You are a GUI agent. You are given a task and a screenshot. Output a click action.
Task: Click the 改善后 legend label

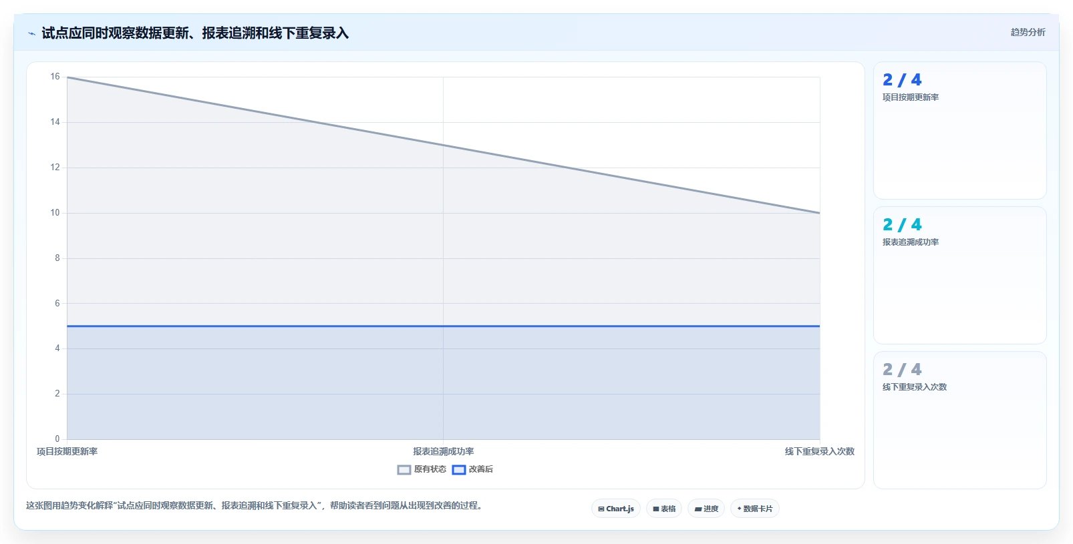coord(481,469)
